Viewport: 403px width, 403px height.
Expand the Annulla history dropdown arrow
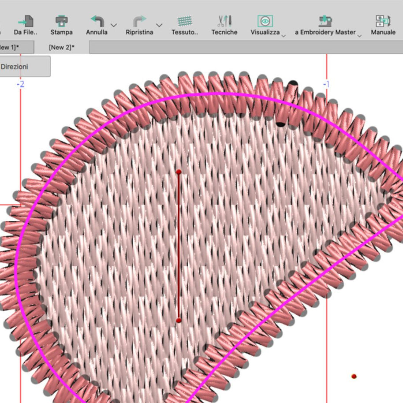(x=114, y=25)
